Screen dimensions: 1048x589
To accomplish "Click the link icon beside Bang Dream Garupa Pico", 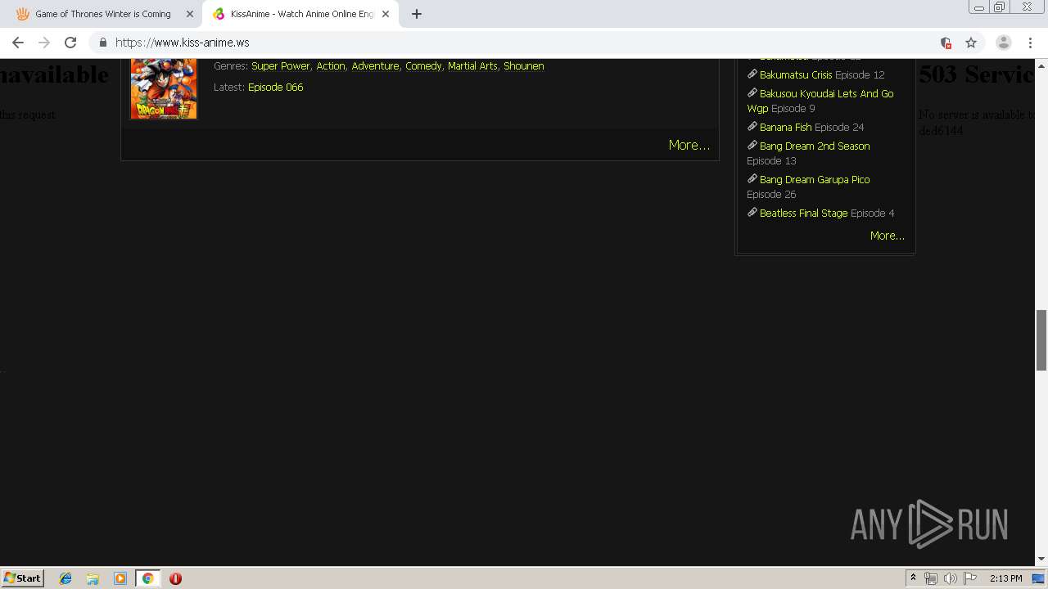I will tap(752, 178).
